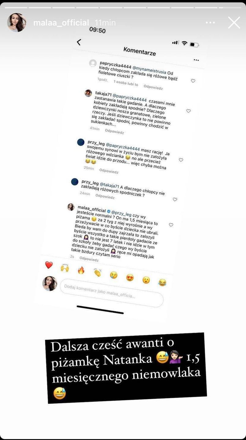Like takaja71's comment with heart icon
The width and height of the screenshot is (246, 440).
point(188,111)
